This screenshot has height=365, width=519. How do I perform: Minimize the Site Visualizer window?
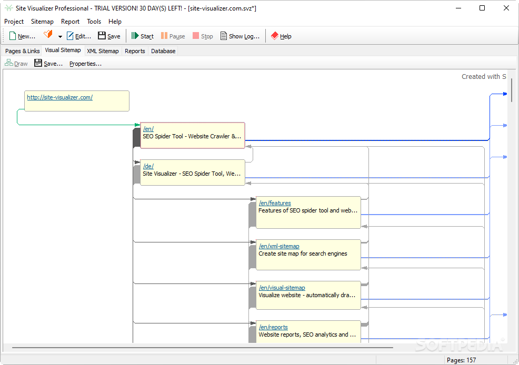pyautogui.click(x=458, y=8)
